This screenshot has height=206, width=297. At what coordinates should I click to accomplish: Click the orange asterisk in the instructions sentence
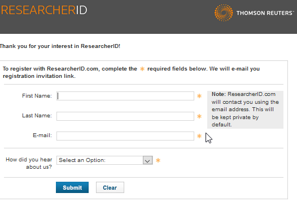click(142, 69)
